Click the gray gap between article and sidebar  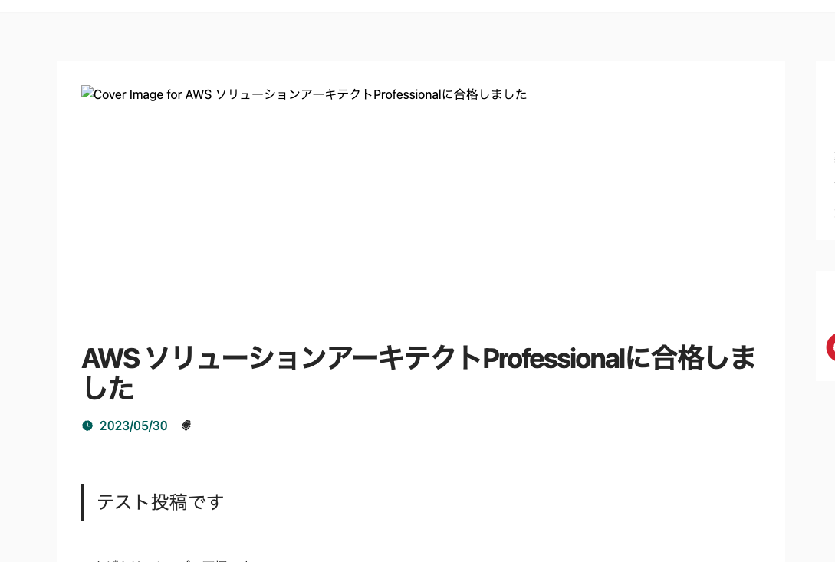pyautogui.click(x=800, y=307)
